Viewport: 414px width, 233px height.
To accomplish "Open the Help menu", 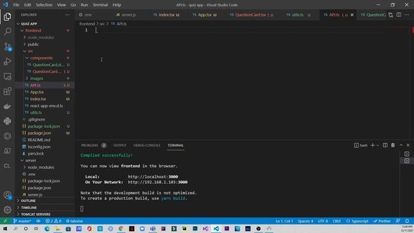I will point(116,5).
